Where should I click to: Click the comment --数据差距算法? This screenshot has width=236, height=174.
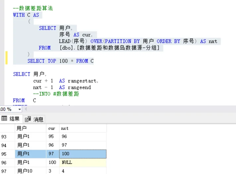33,8
